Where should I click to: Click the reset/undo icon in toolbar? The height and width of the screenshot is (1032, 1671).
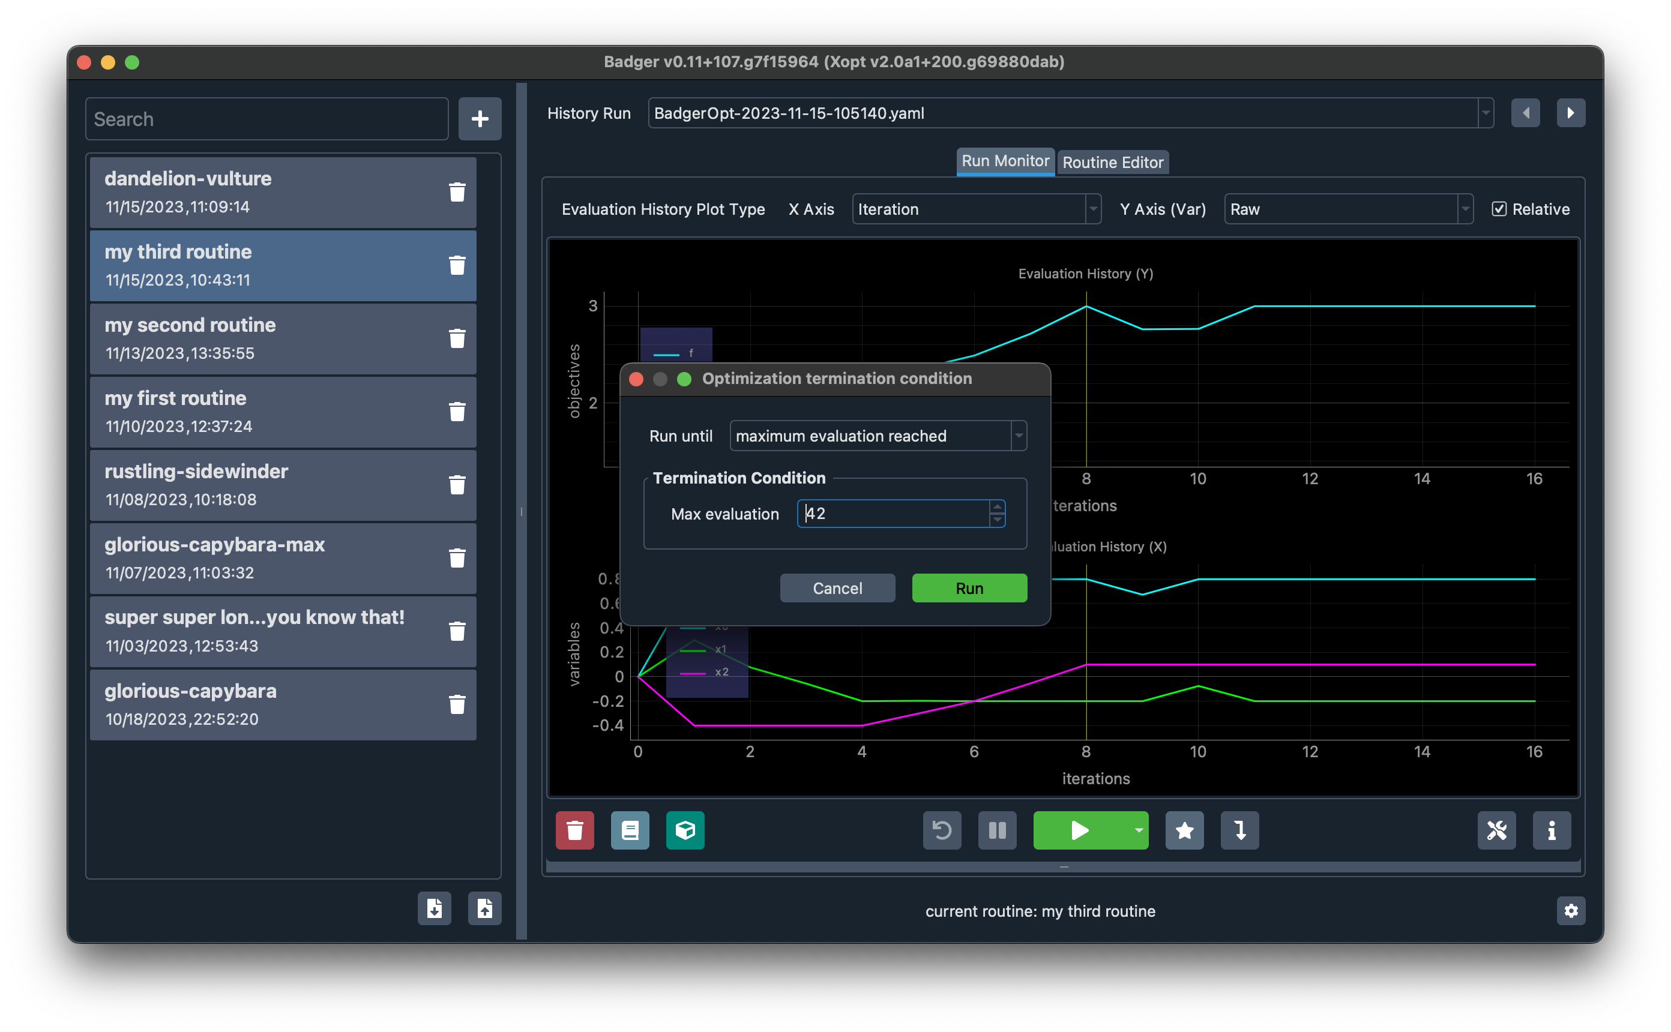pyautogui.click(x=943, y=829)
